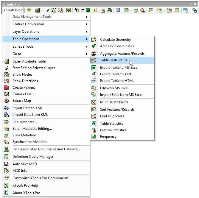
Task: Choose Create Fishnet
Action: pos(46,88)
